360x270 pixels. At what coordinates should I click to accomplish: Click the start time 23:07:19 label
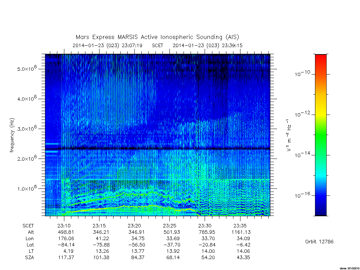108,45
